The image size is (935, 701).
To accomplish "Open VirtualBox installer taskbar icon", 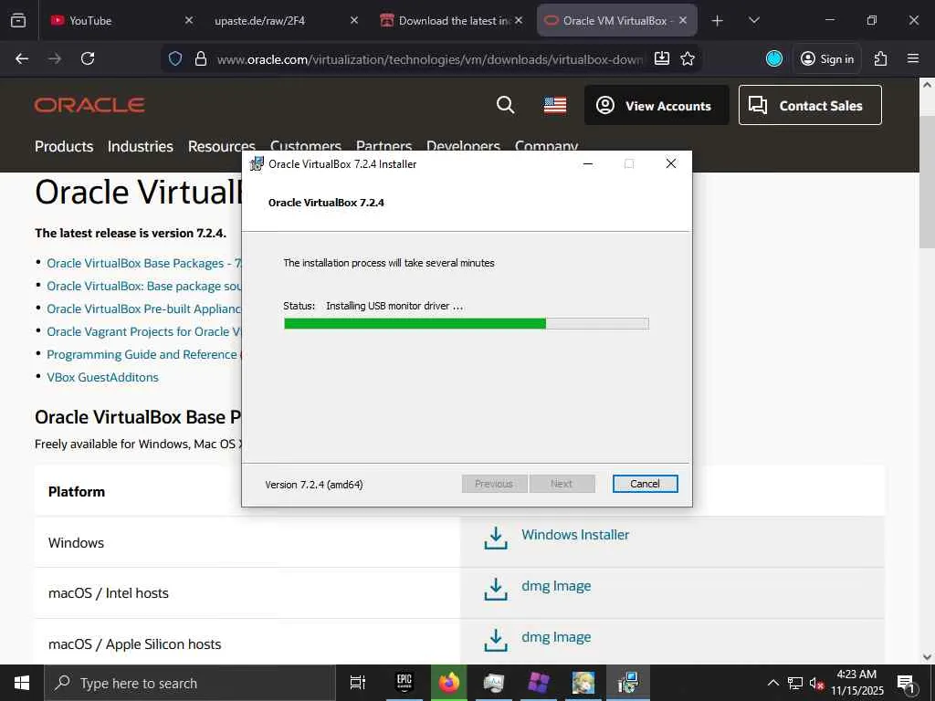I will pos(628,683).
